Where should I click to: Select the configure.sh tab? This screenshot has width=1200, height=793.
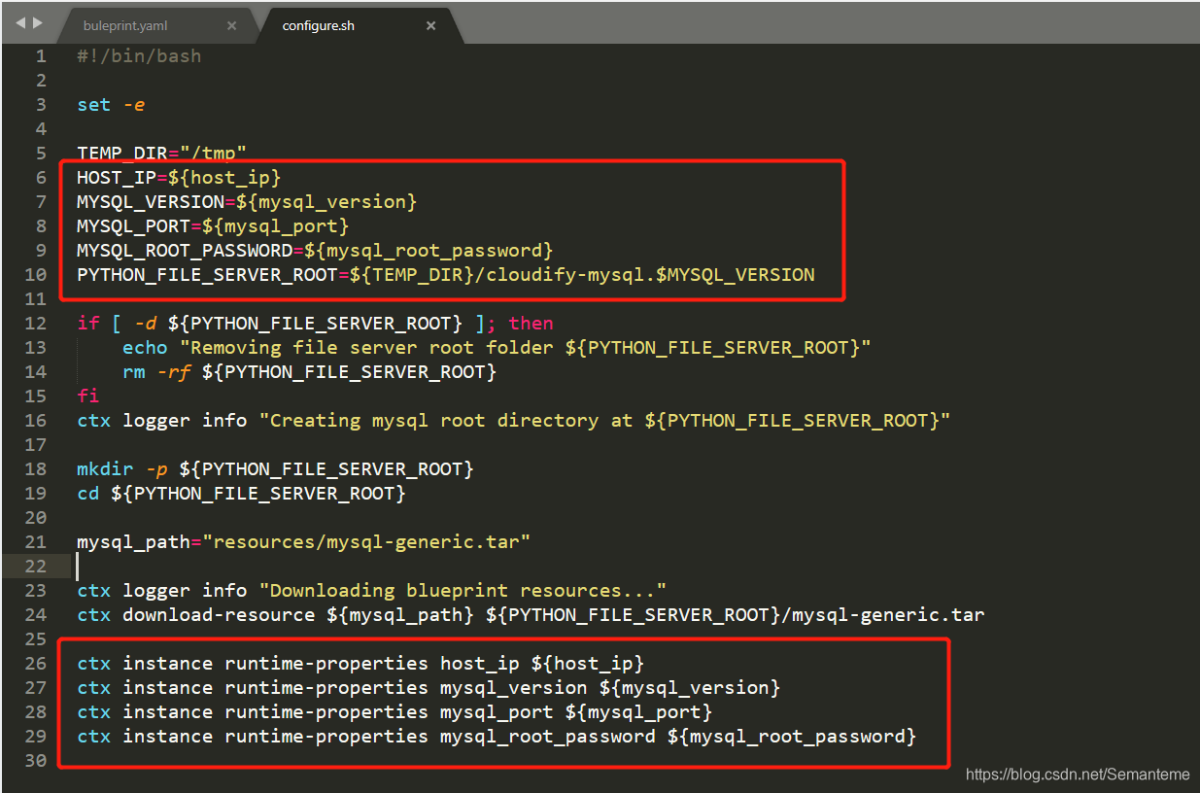[318, 25]
